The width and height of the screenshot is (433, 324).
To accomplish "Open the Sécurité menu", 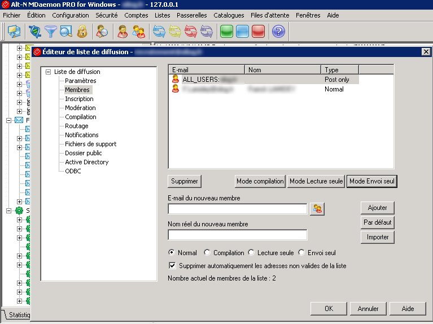I will 107,15.
